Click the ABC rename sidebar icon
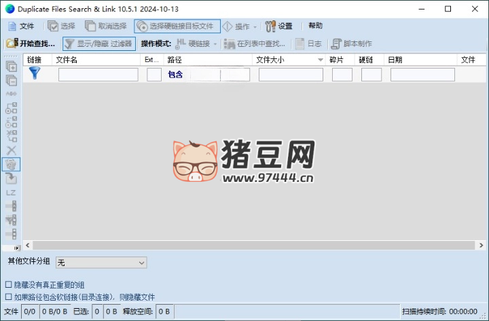The image size is (489, 321). point(12,94)
